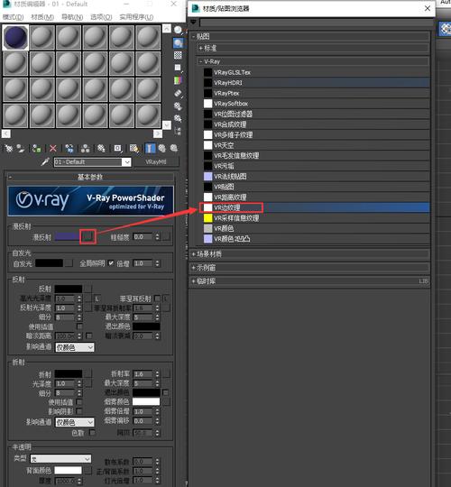Click the Make Material Copy icon
Image resolution: width=451 pixels, height=487 pixels.
pos(69,149)
